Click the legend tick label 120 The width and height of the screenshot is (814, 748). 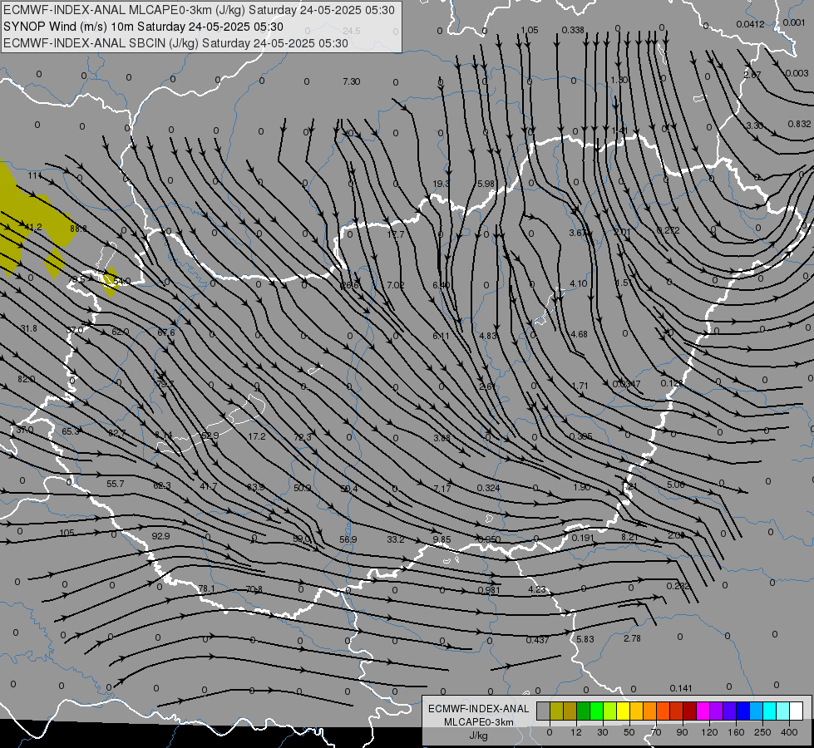(x=709, y=732)
